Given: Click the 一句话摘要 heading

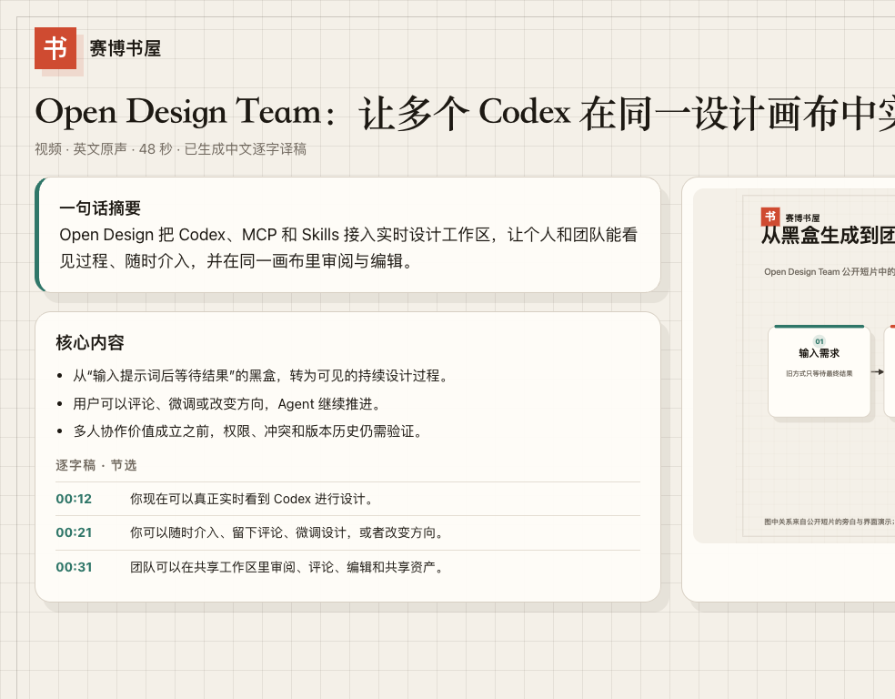Looking at the screenshot, I should (100, 208).
